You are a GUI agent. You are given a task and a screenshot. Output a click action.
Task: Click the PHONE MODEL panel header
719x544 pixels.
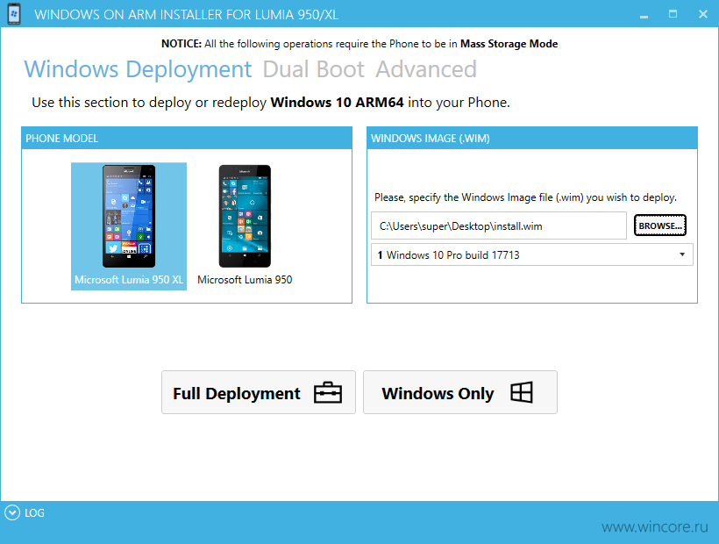(x=187, y=138)
